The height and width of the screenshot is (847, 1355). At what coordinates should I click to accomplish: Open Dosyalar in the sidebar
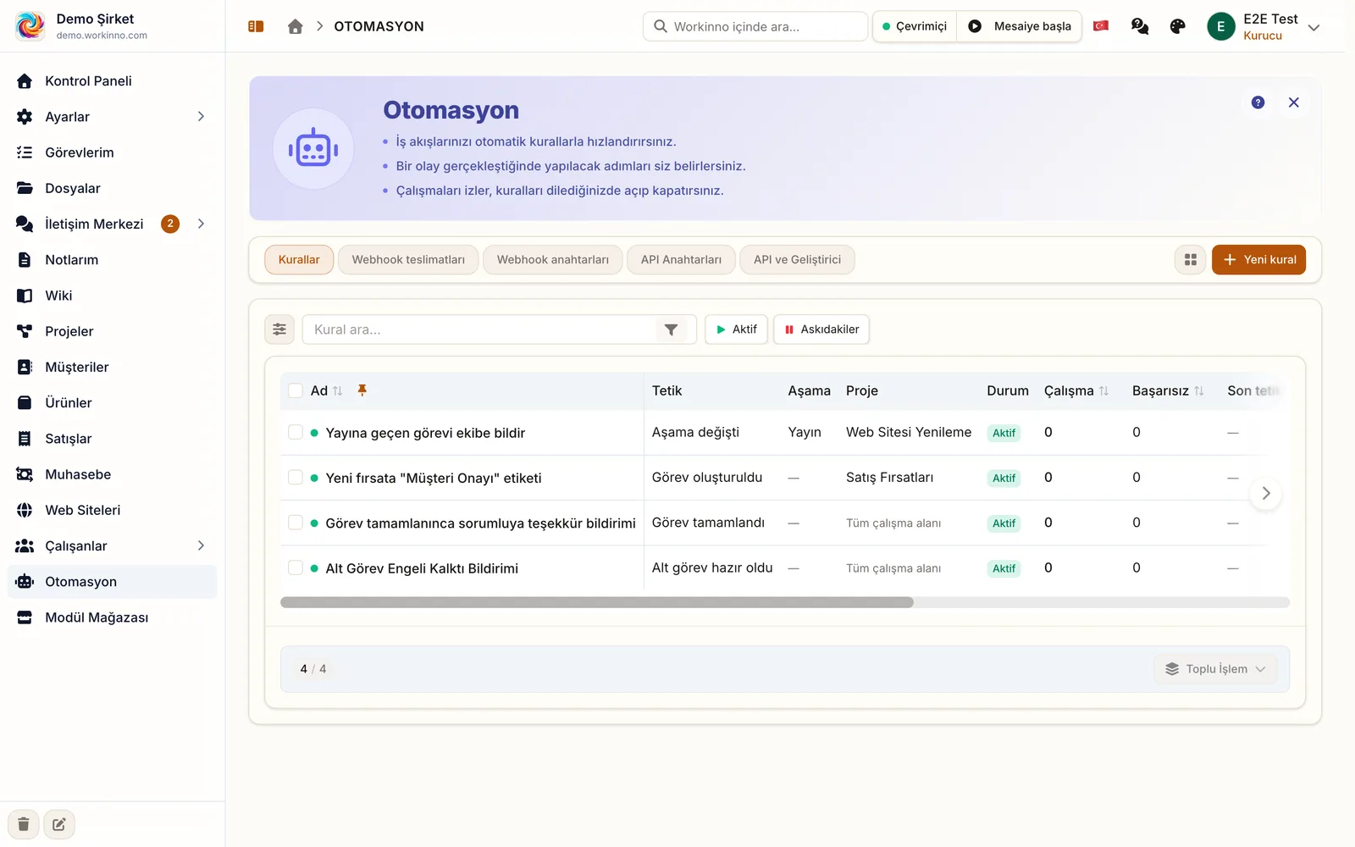pyautogui.click(x=113, y=188)
